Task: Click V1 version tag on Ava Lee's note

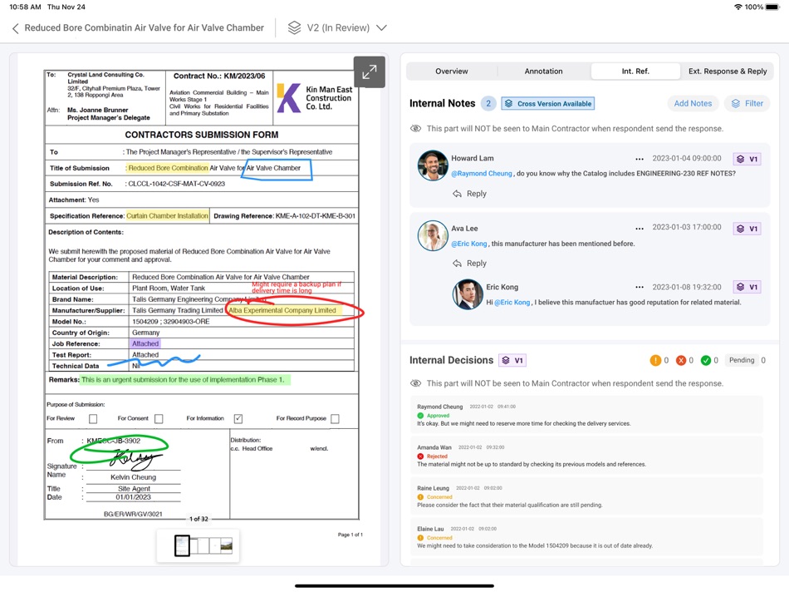Action: click(x=747, y=229)
